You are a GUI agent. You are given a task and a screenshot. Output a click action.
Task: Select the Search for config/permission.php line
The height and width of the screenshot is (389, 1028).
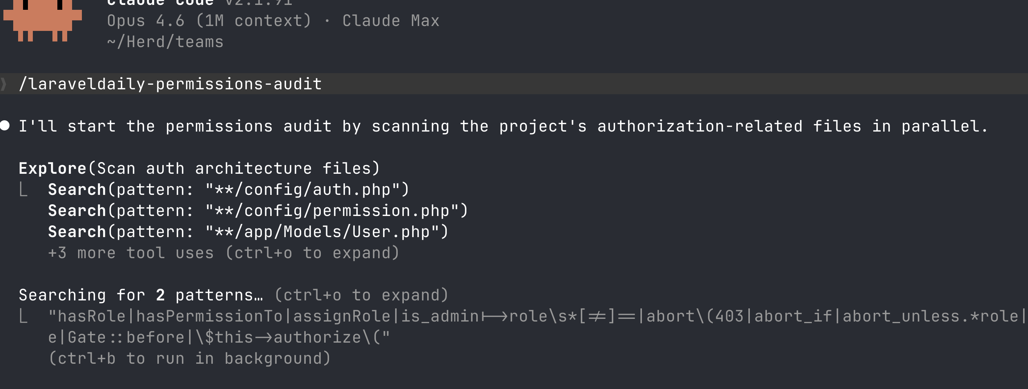[x=258, y=211]
